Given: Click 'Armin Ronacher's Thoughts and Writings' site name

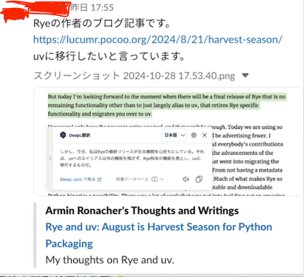Looking at the screenshot, I should click(x=142, y=211).
